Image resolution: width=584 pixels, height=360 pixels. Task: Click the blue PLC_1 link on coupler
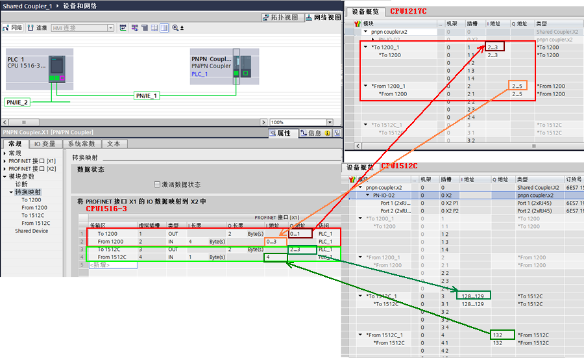199,74
